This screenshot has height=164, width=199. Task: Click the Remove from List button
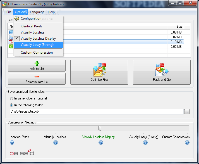tap(37, 79)
